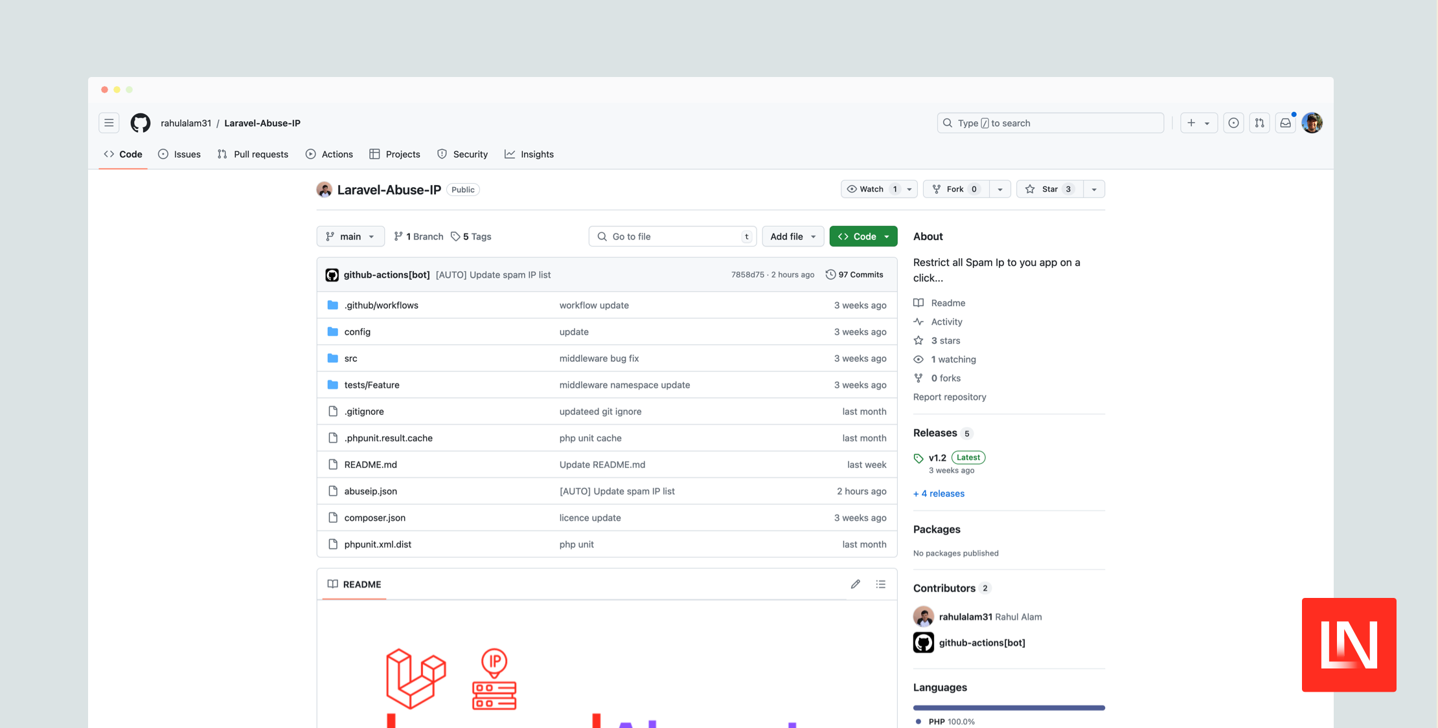1438x728 pixels.
Task: Switch to the Issues tab
Action: point(179,154)
